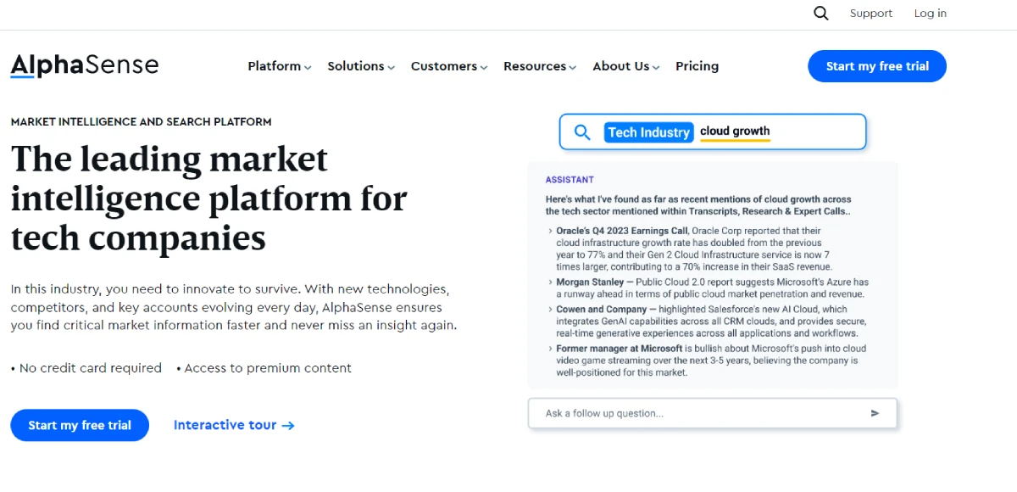Expand the About Us dropdown menu
Image resolution: width=1017 pixels, height=492 pixels.
pyautogui.click(x=626, y=66)
